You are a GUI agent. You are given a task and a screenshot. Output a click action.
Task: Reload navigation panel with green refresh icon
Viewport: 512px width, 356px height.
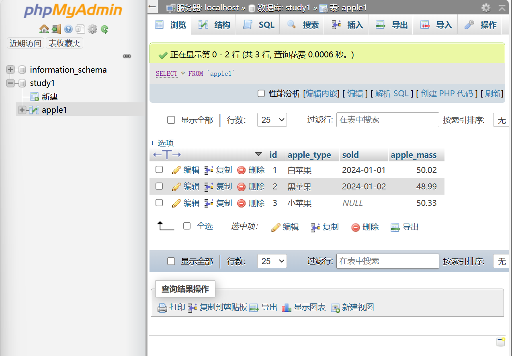[104, 29]
